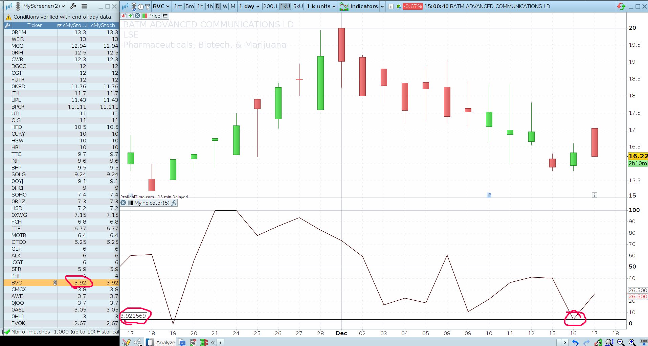648x346 pixels.
Task: Zoom out on the chart
Action: coord(621,342)
